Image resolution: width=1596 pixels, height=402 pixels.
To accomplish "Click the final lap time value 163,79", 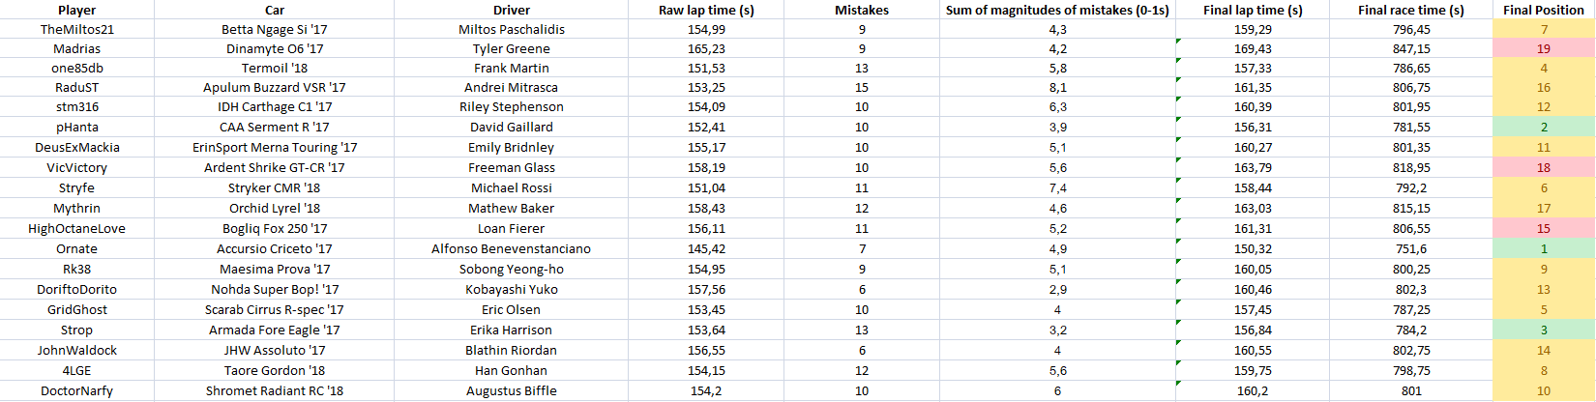I will coord(1253,167).
